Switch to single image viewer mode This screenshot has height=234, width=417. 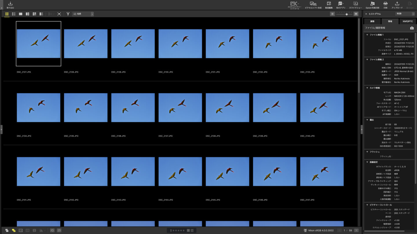pyautogui.click(x=21, y=14)
